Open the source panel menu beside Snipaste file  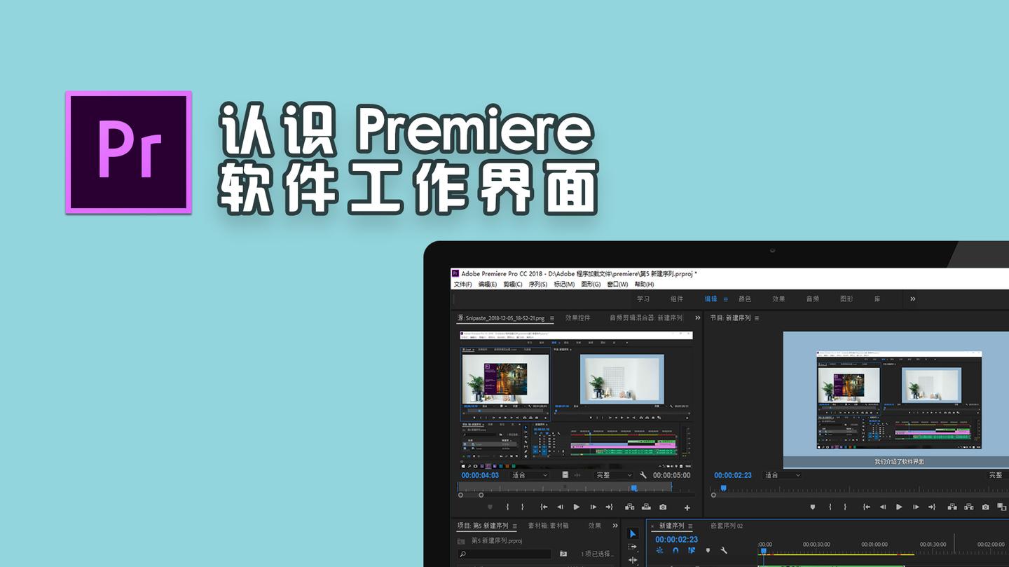pyautogui.click(x=551, y=318)
